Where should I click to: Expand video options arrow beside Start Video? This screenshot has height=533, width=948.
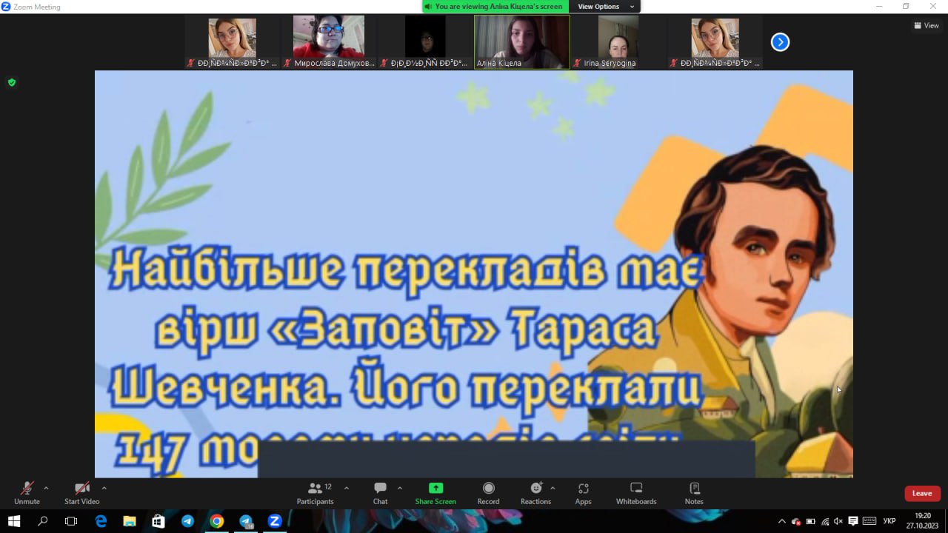pos(104,488)
